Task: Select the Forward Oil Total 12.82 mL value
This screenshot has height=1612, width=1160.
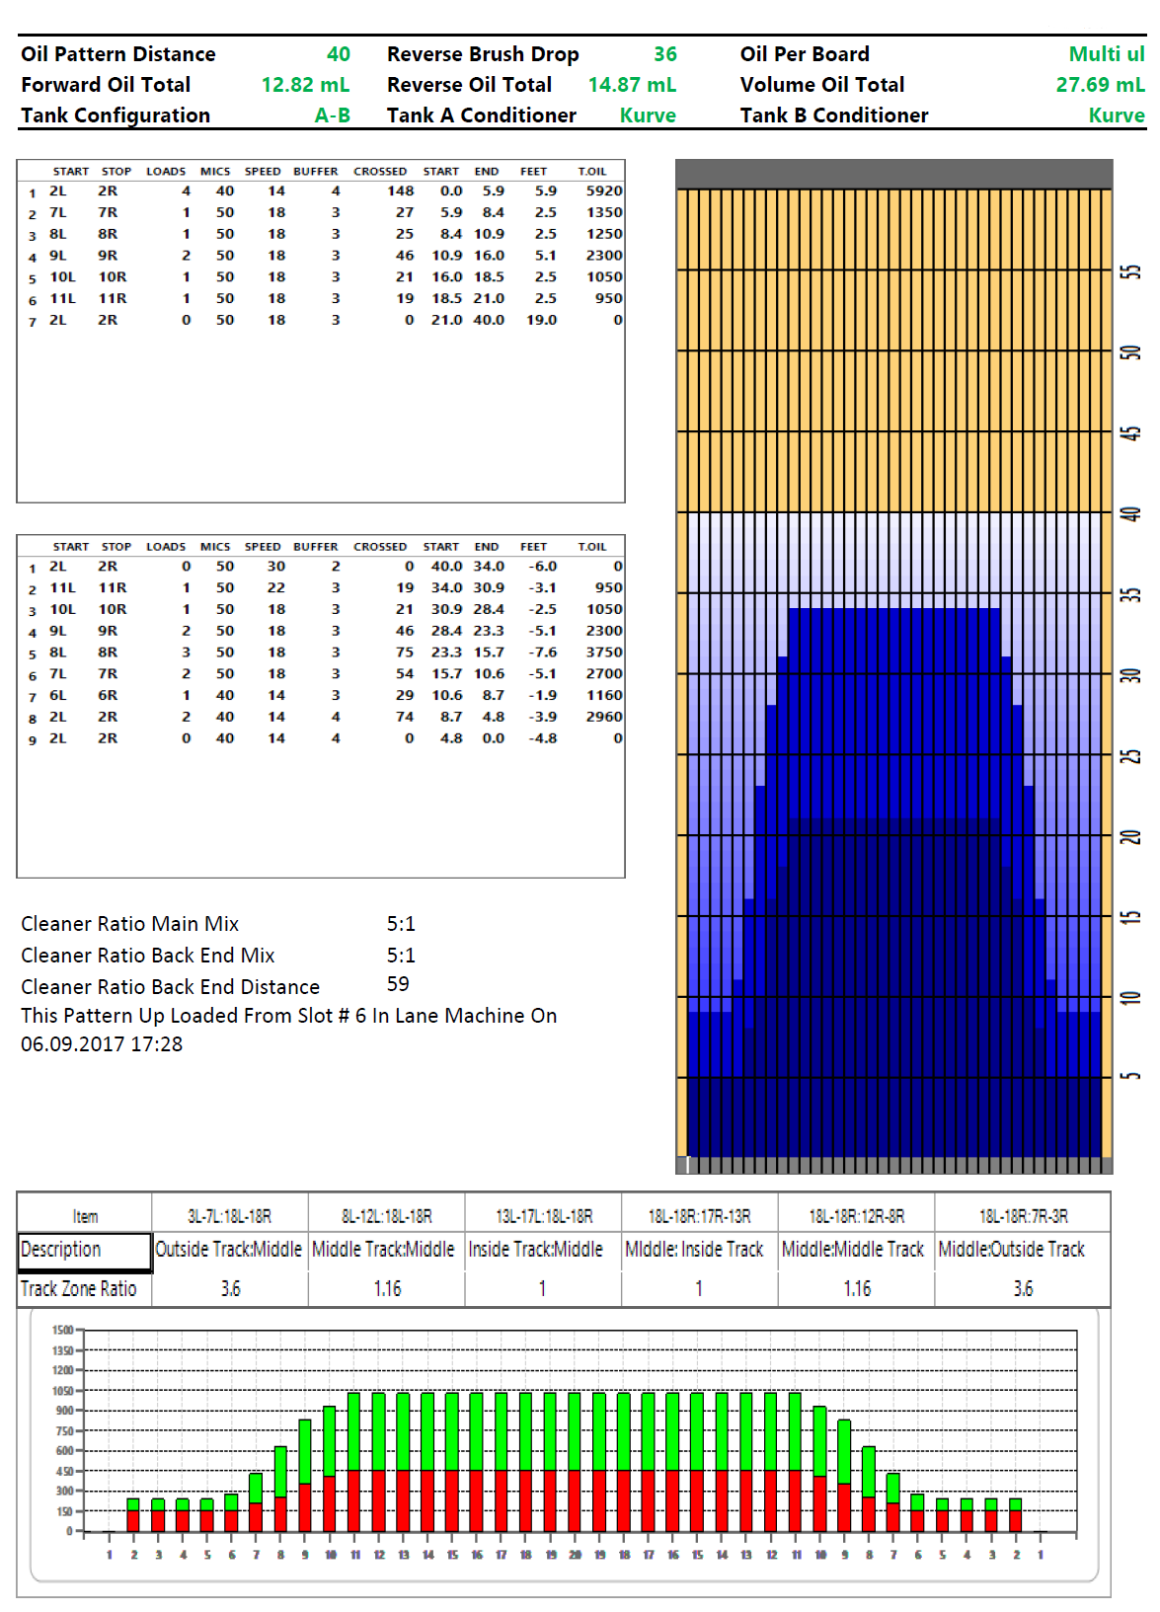Action: (305, 85)
